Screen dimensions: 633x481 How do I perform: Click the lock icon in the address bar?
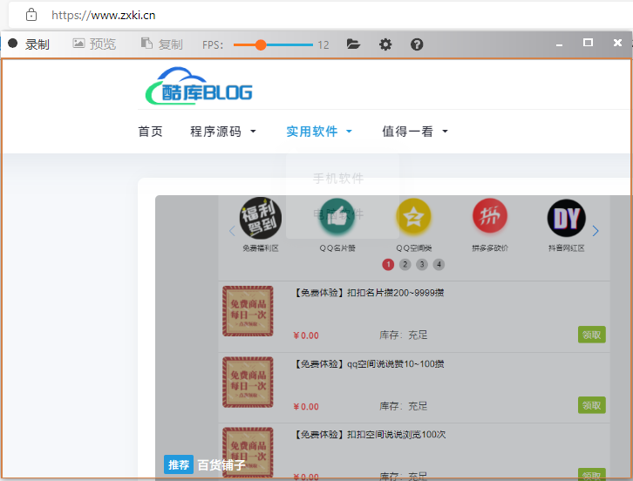(x=31, y=15)
